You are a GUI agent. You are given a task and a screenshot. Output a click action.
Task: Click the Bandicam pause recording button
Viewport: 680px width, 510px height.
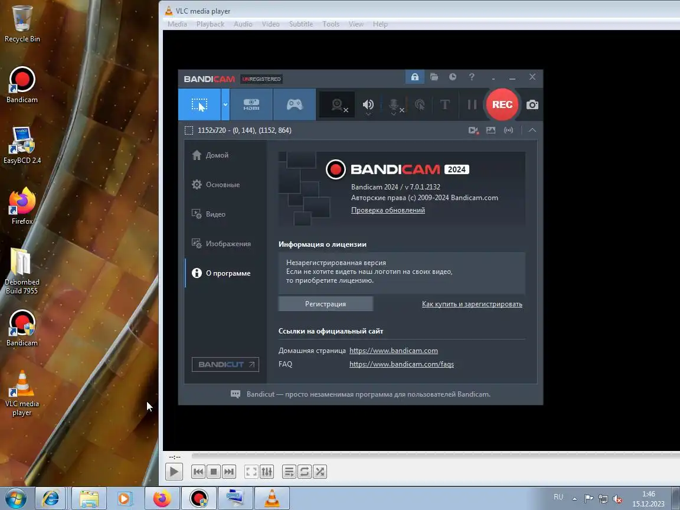click(x=472, y=104)
